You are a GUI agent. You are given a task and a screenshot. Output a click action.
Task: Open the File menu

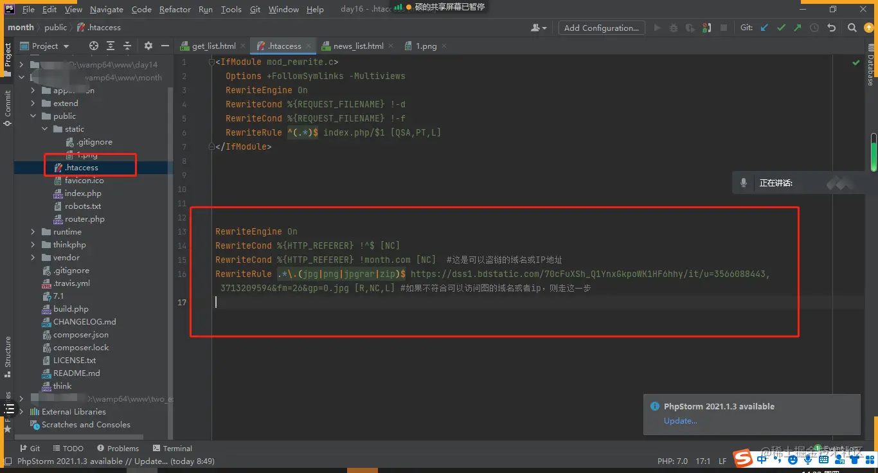[x=28, y=10]
